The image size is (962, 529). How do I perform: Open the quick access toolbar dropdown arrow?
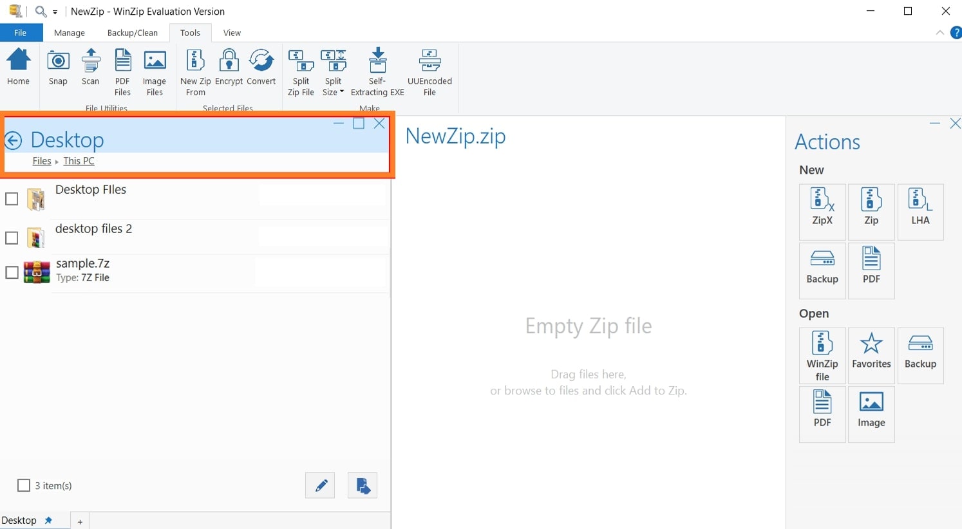point(55,12)
